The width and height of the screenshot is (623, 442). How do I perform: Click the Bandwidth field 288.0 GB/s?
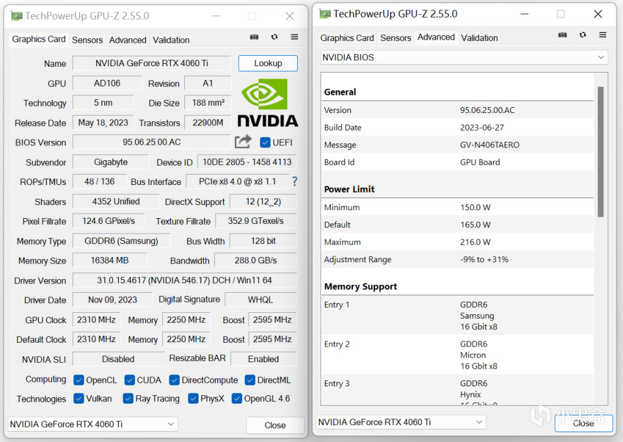pyautogui.click(x=256, y=261)
